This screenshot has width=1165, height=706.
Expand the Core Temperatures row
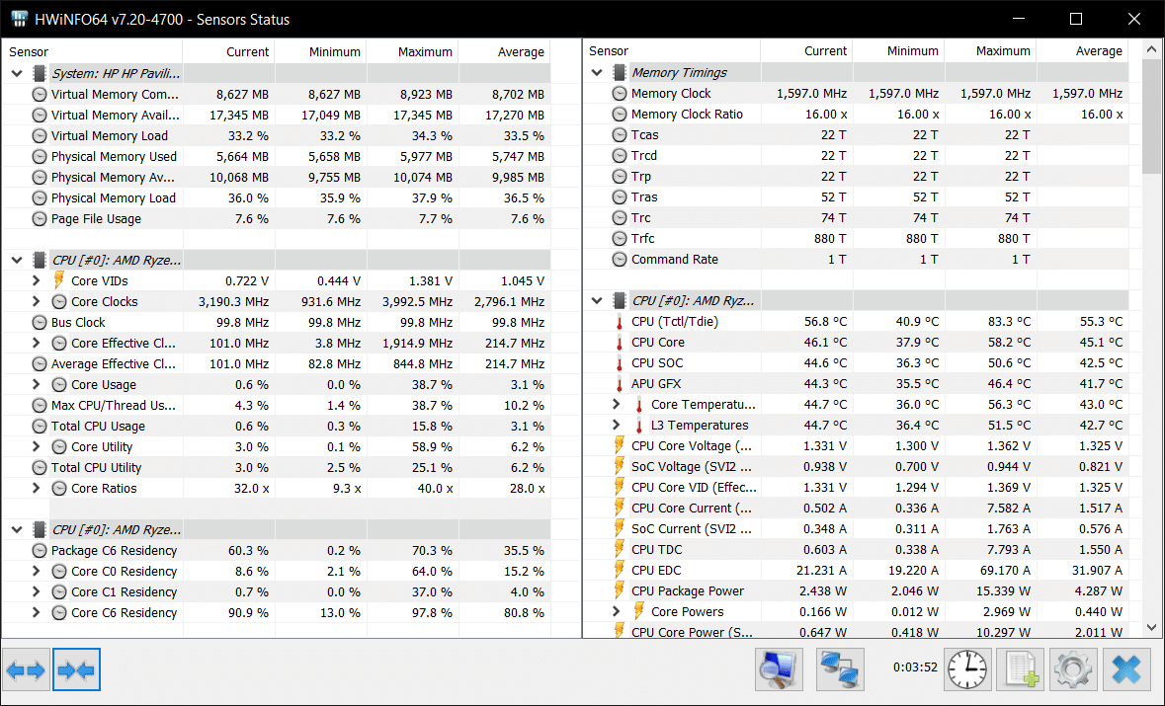pos(616,404)
